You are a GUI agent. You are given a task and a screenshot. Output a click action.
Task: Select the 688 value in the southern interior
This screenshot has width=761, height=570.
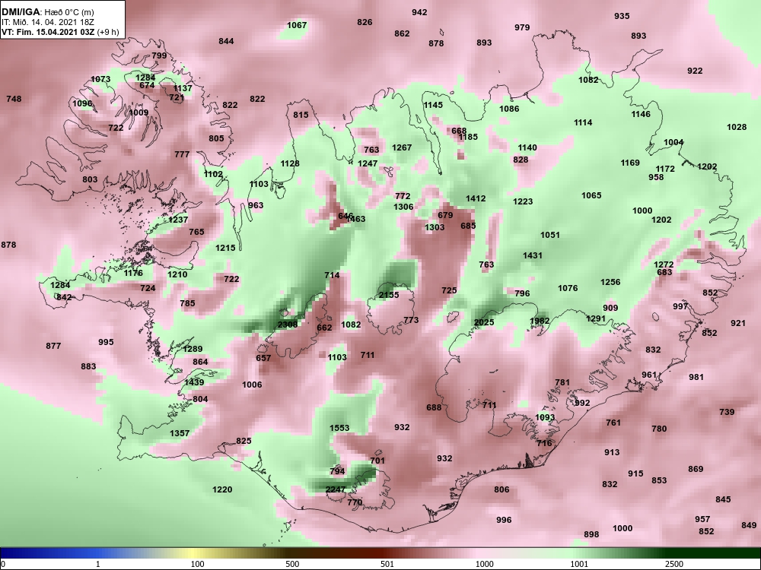[434, 407]
